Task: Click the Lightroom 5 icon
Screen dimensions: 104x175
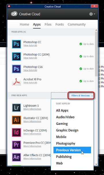Action: (16, 108)
